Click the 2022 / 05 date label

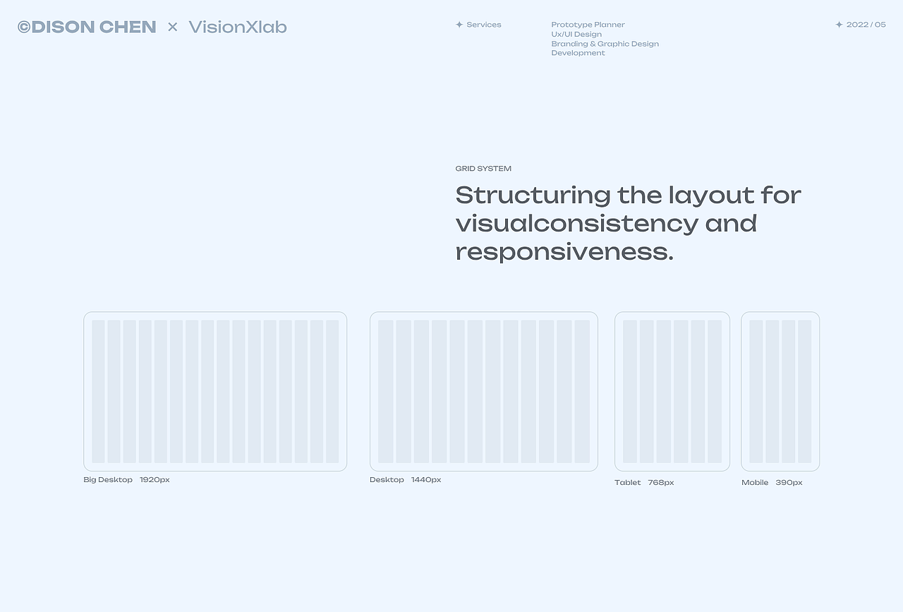point(866,25)
